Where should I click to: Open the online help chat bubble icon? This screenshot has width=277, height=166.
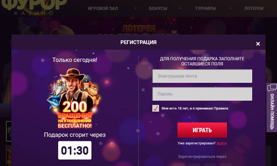tap(272, 88)
